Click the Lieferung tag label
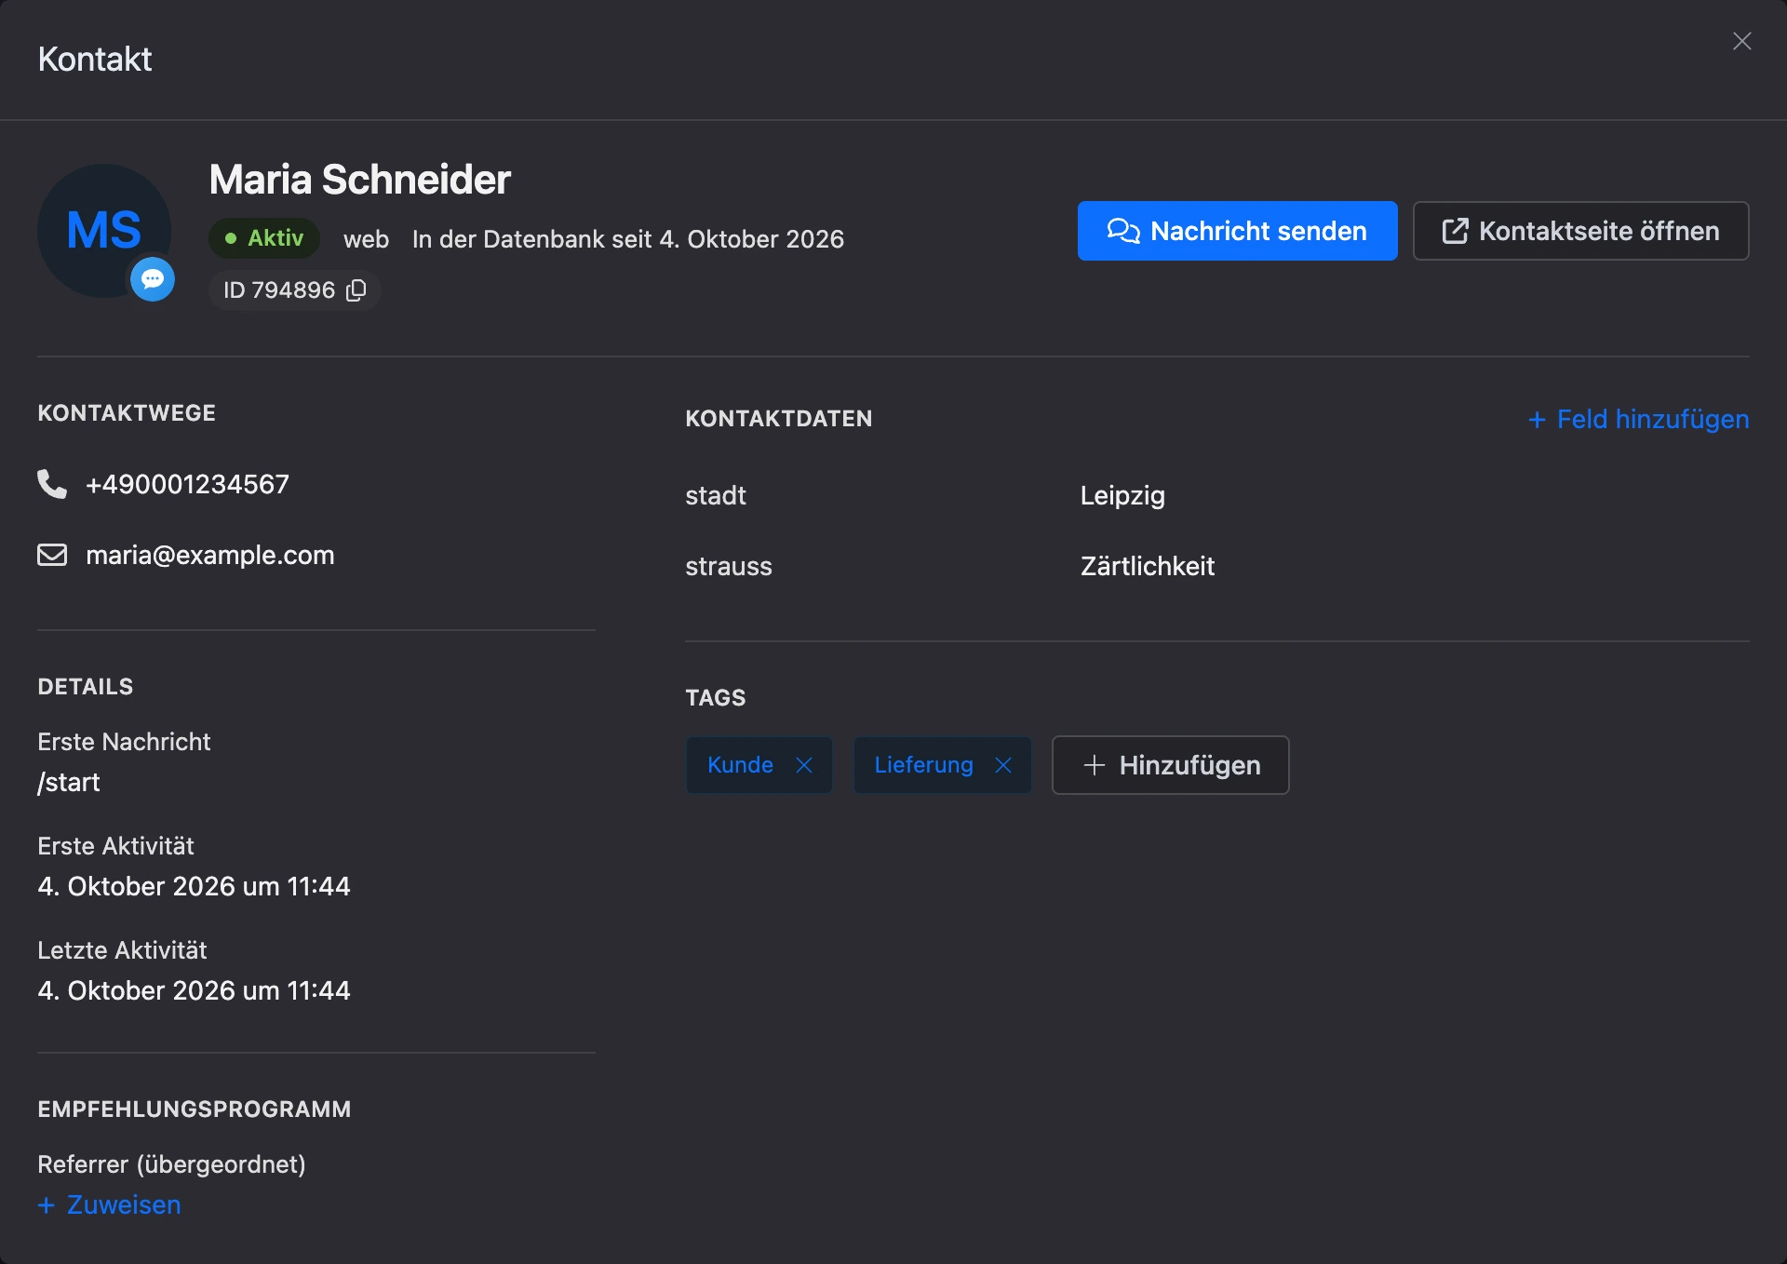The image size is (1787, 1264). [x=923, y=765]
